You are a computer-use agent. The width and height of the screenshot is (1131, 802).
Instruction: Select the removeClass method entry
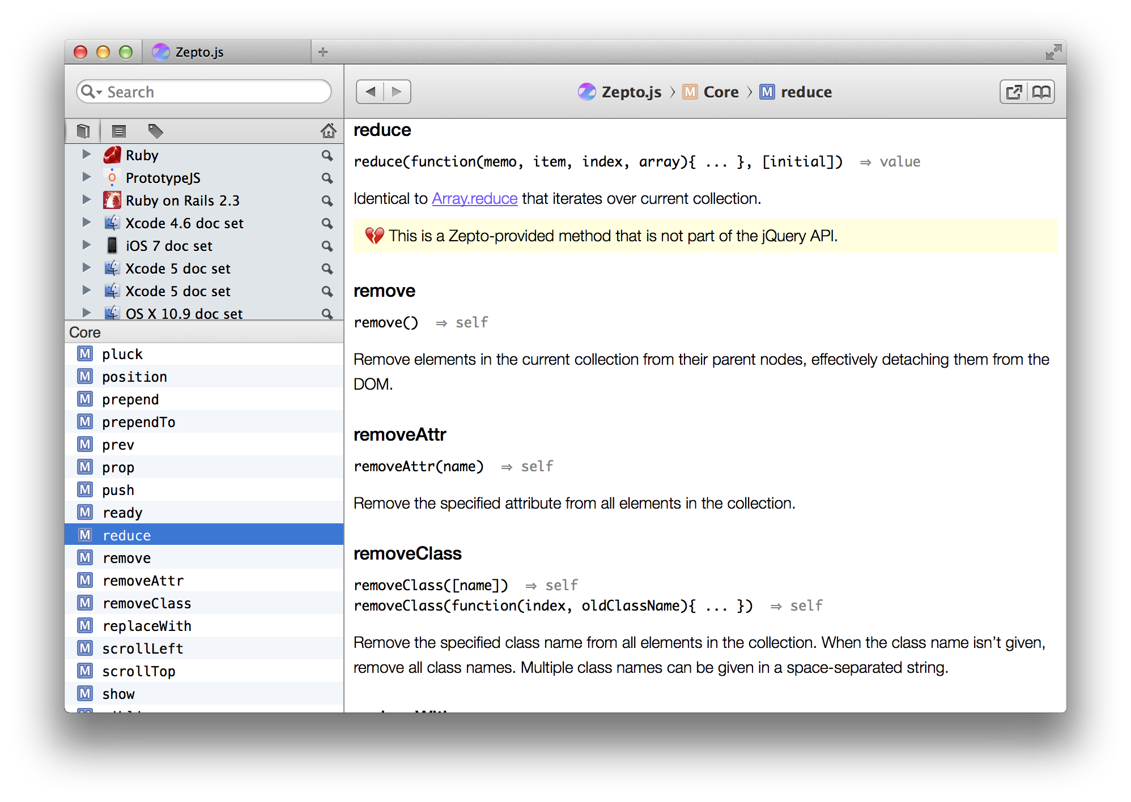tap(204, 603)
